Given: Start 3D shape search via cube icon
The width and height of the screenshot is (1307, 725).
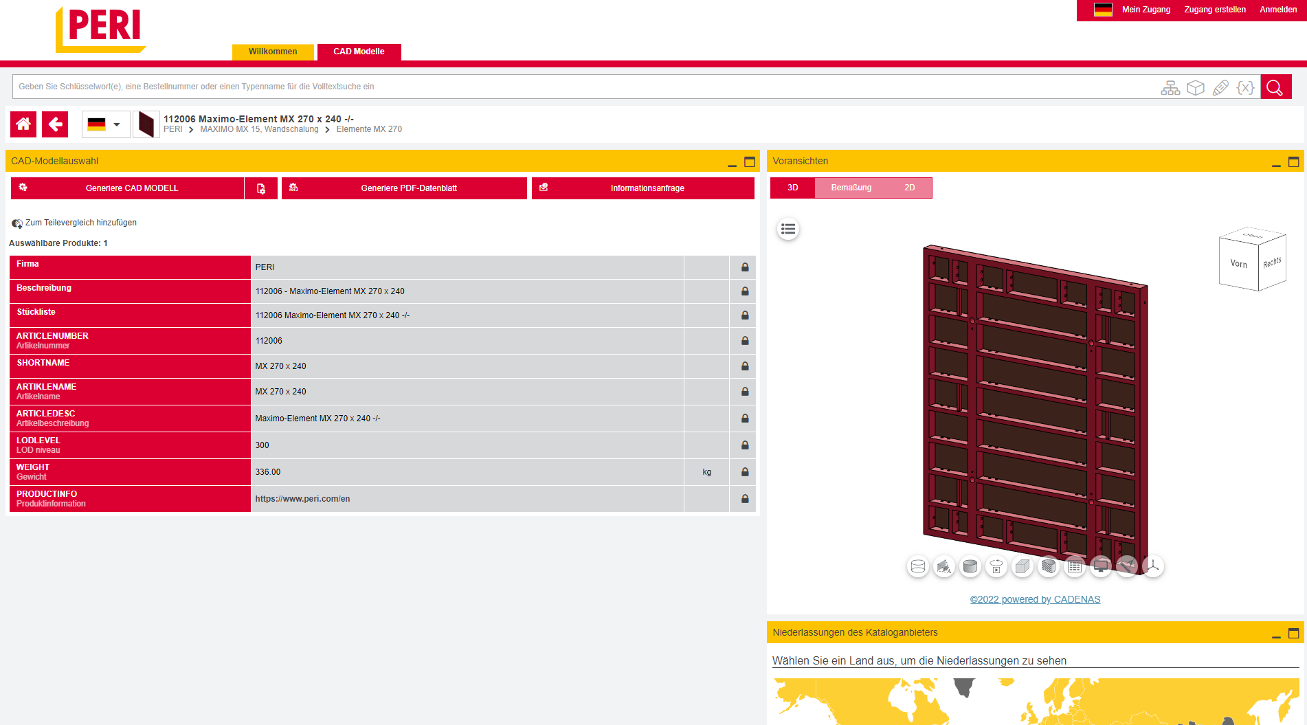Looking at the screenshot, I should pyautogui.click(x=1196, y=87).
